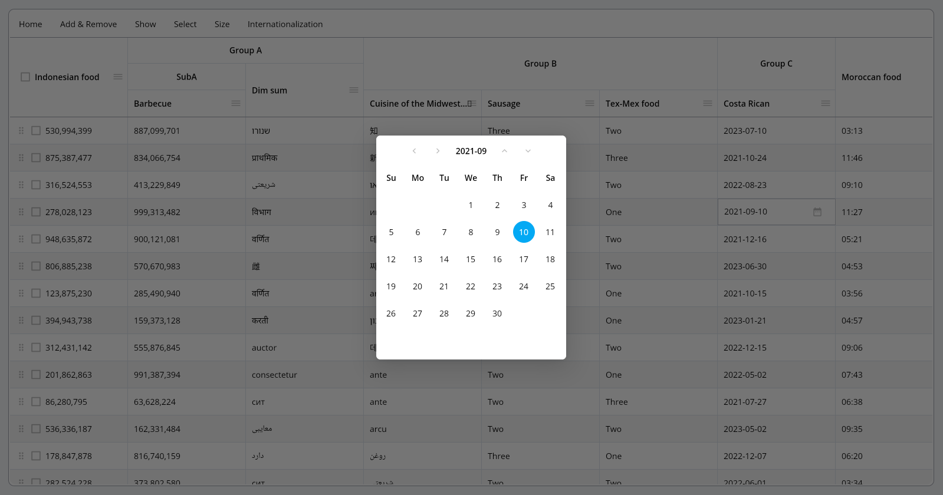Step year up with calendar up chevron

504,151
